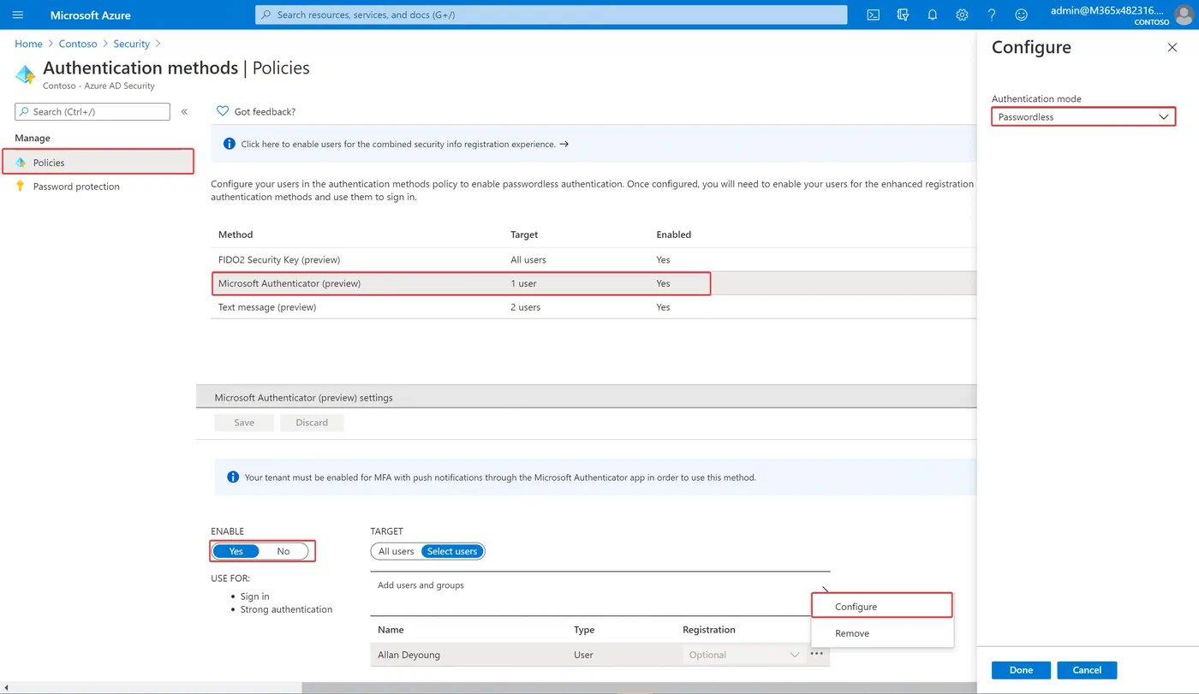Open the ellipsis menu for Allan Deyoung
The width and height of the screenshot is (1199, 694).
[x=817, y=655]
